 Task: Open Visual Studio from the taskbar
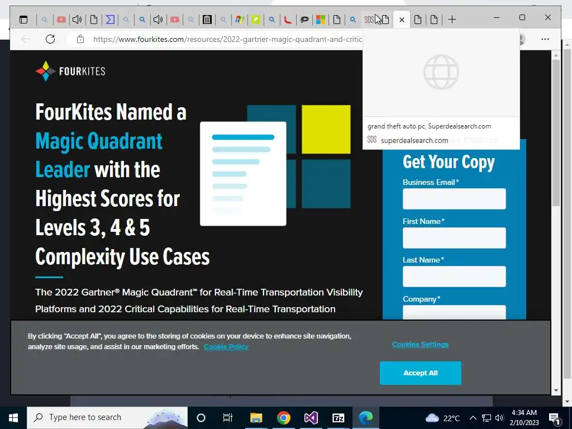coord(311,418)
